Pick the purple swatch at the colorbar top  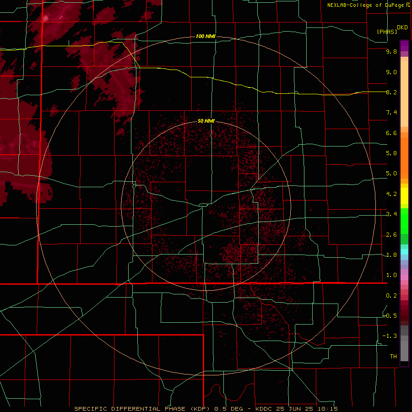click(x=404, y=46)
